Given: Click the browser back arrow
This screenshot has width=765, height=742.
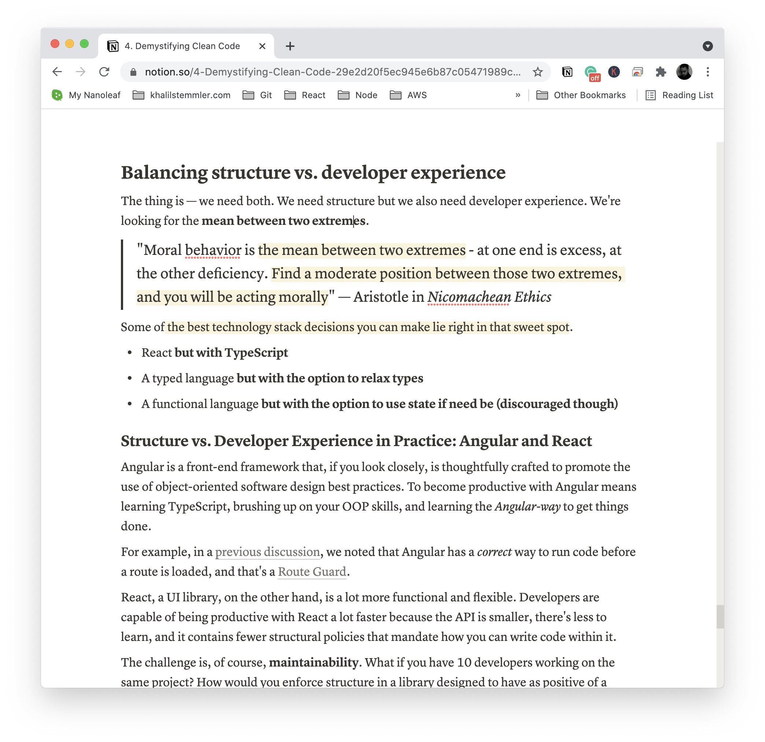Looking at the screenshot, I should click(x=58, y=72).
